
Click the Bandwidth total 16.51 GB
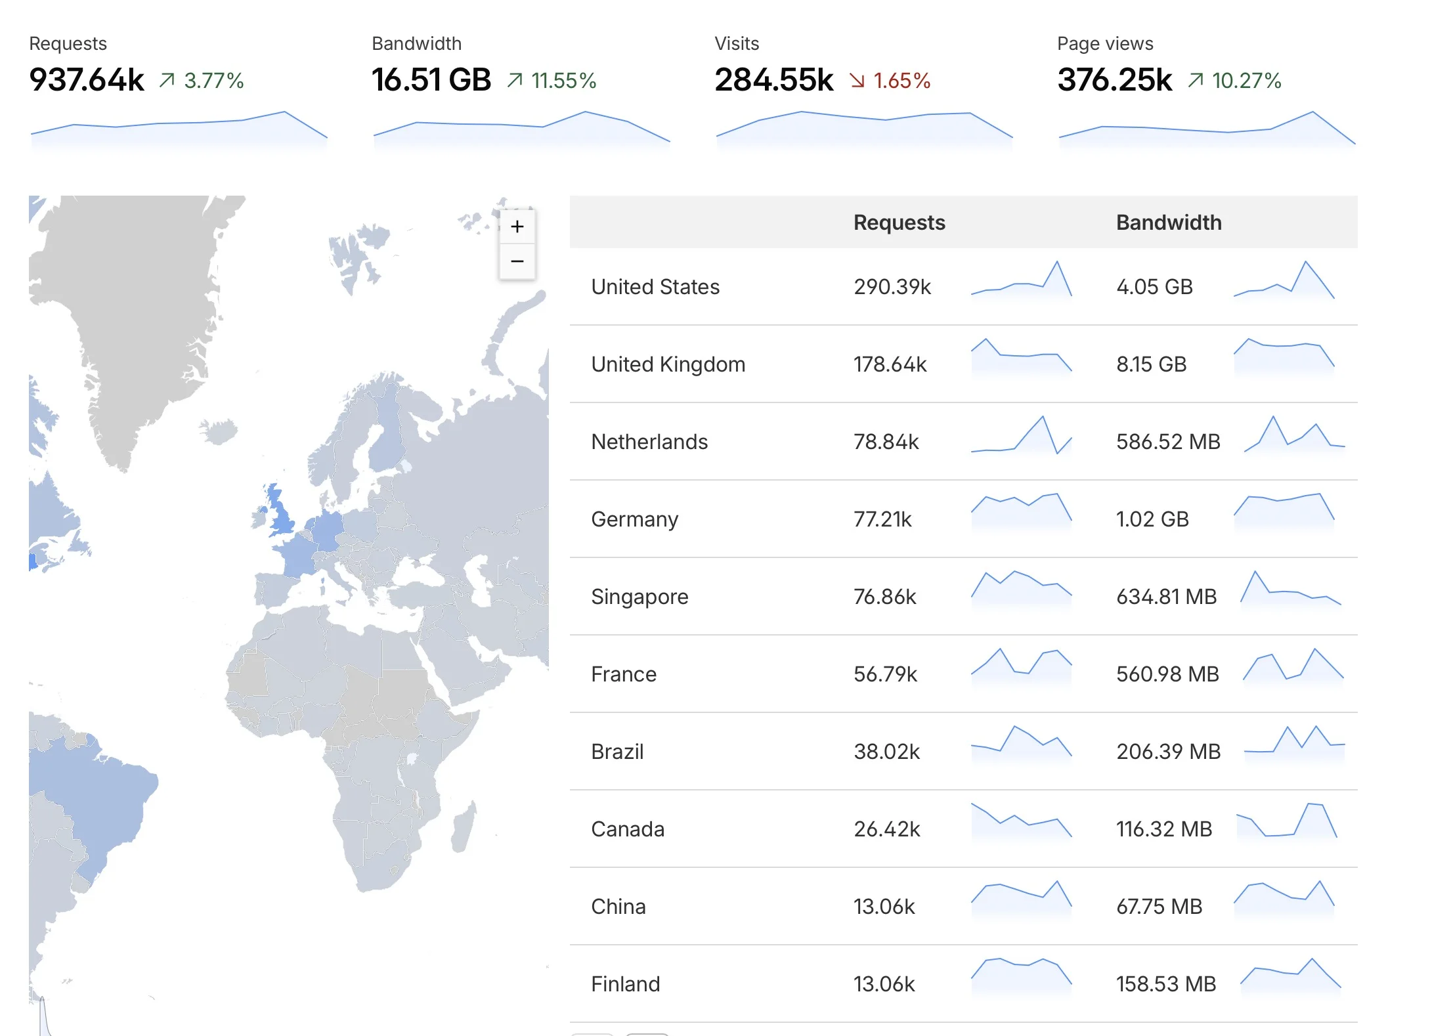coord(431,80)
